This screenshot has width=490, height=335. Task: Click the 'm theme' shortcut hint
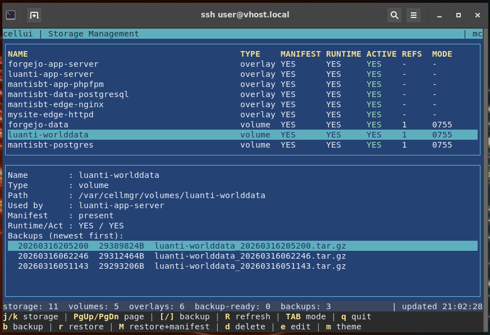[343, 327]
